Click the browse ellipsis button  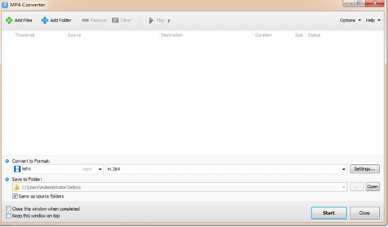[x=357, y=187]
